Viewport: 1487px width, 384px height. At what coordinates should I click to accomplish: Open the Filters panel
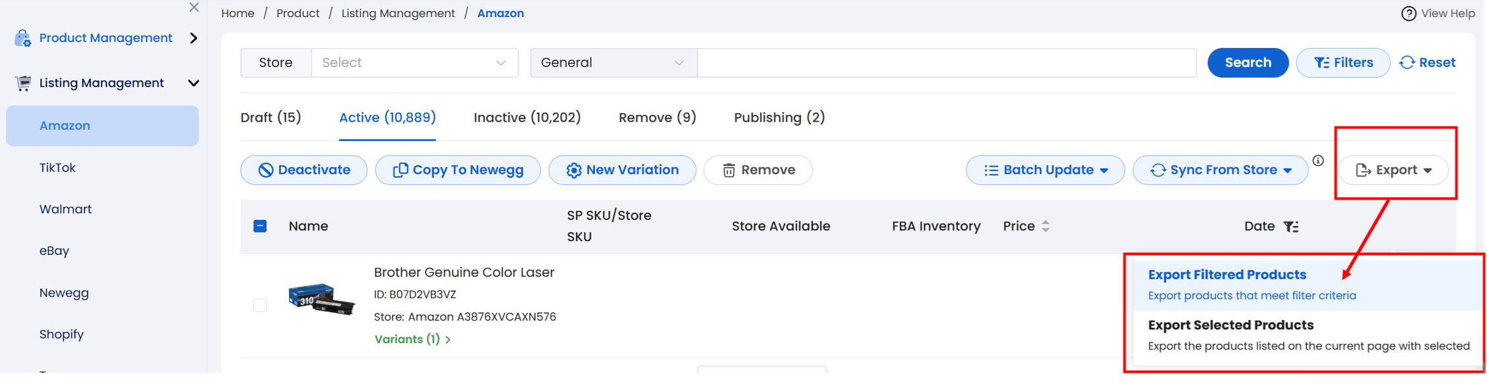pos(1343,63)
